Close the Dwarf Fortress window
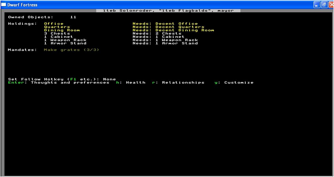Viewport: 334px width, 177px height. coord(331,4)
